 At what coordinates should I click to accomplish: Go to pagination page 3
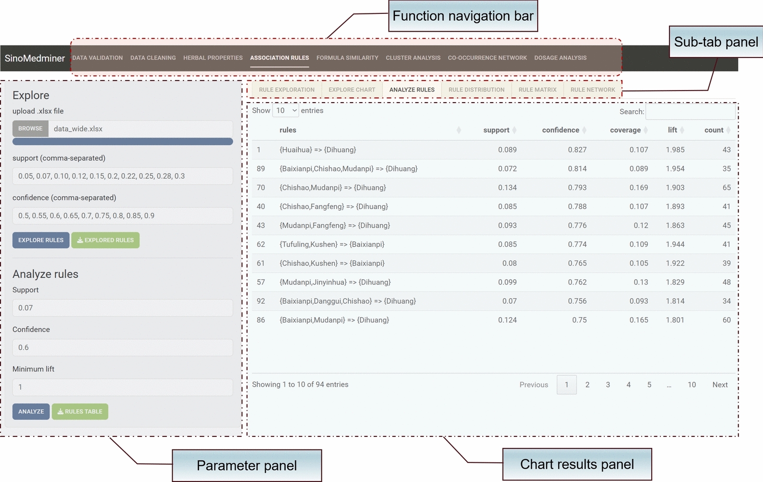[608, 385]
